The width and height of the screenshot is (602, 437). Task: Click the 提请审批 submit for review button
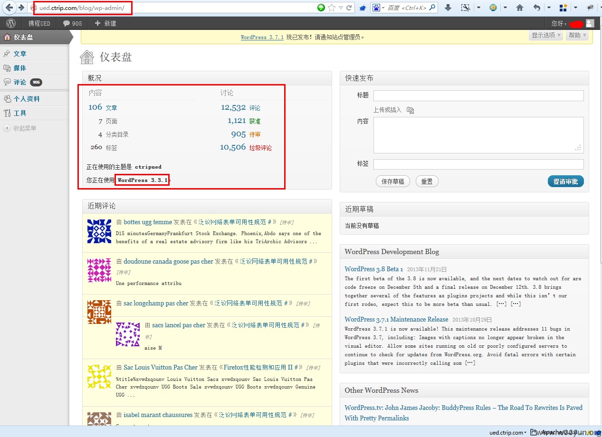pos(565,181)
